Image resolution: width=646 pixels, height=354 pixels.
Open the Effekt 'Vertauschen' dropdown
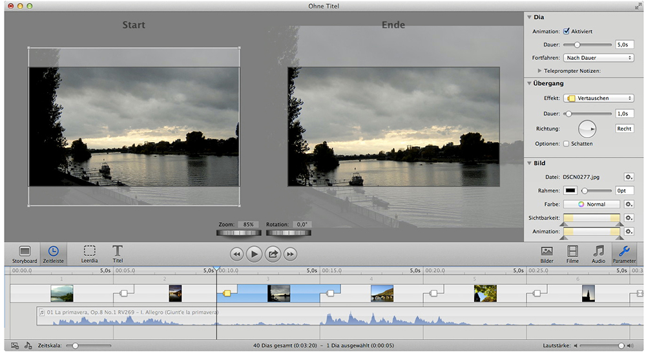[x=598, y=98]
